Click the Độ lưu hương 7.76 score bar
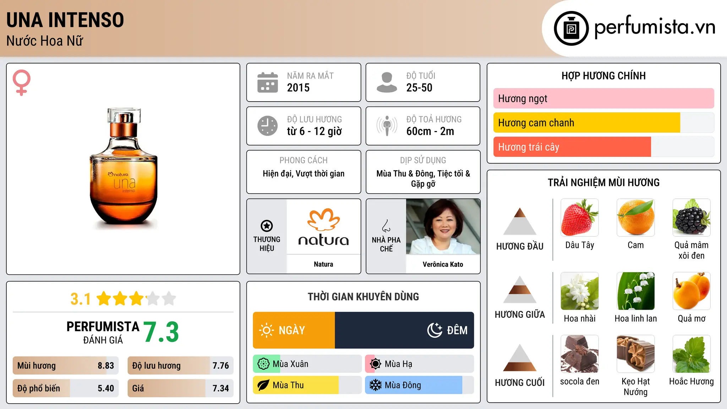Image resolution: width=727 pixels, height=409 pixels. 180,366
